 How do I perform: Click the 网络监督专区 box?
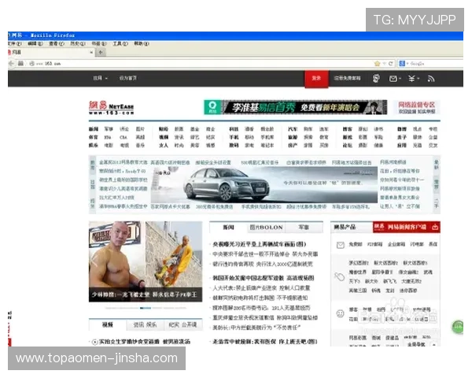point(417,107)
